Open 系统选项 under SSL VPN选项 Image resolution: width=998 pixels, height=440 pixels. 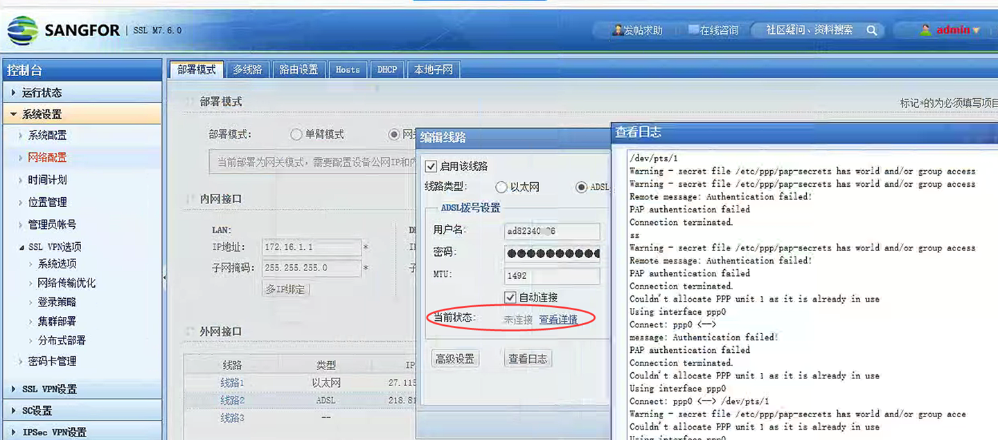[x=57, y=264]
